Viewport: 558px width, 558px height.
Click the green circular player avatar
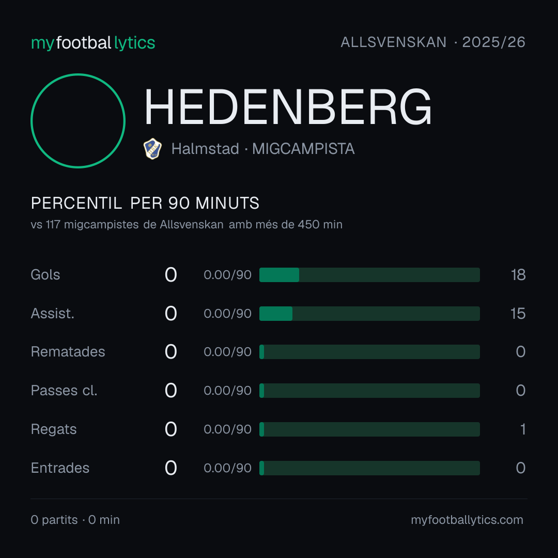[x=78, y=120]
